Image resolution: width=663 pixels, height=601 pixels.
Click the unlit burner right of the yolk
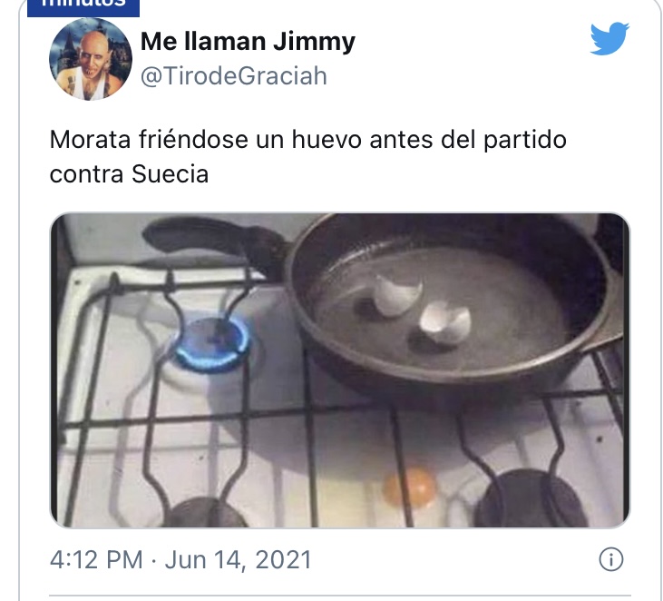coord(531,499)
